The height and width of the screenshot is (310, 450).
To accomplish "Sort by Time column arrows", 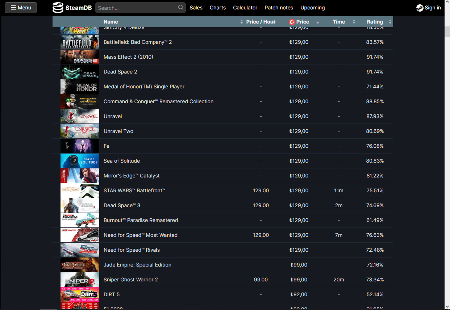I will click(x=354, y=22).
